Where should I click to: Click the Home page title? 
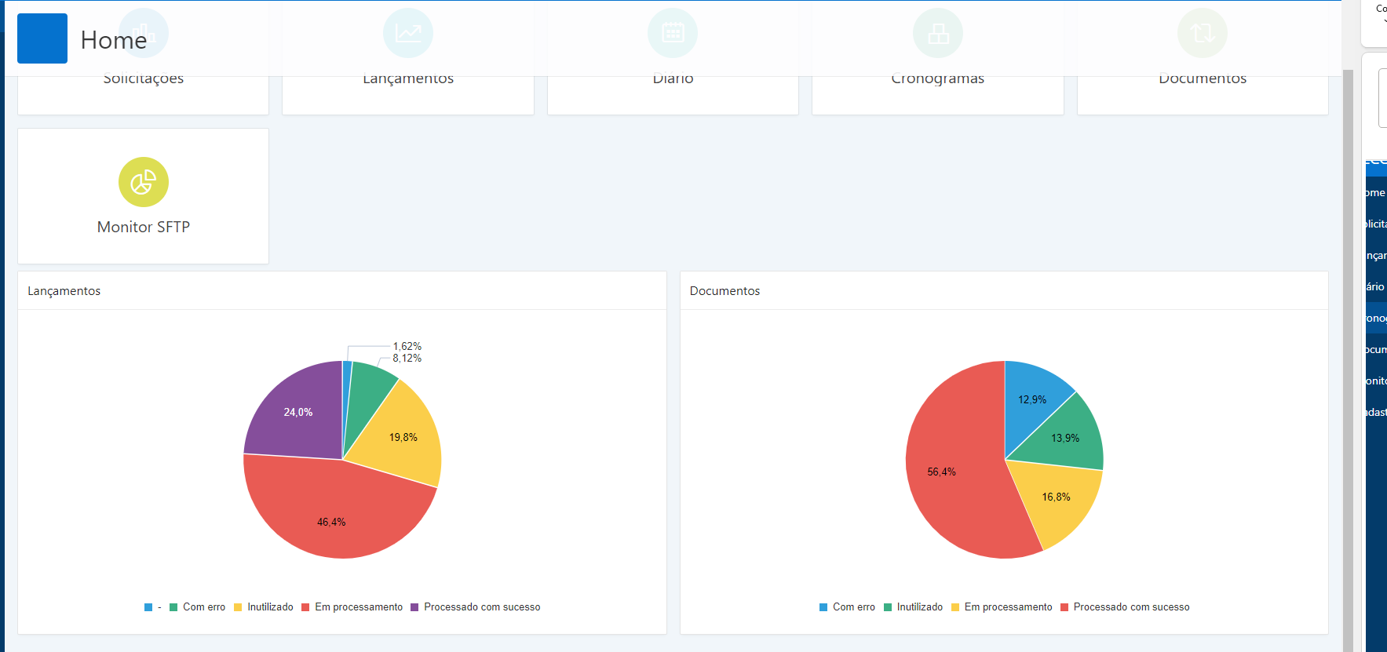pyautogui.click(x=114, y=40)
